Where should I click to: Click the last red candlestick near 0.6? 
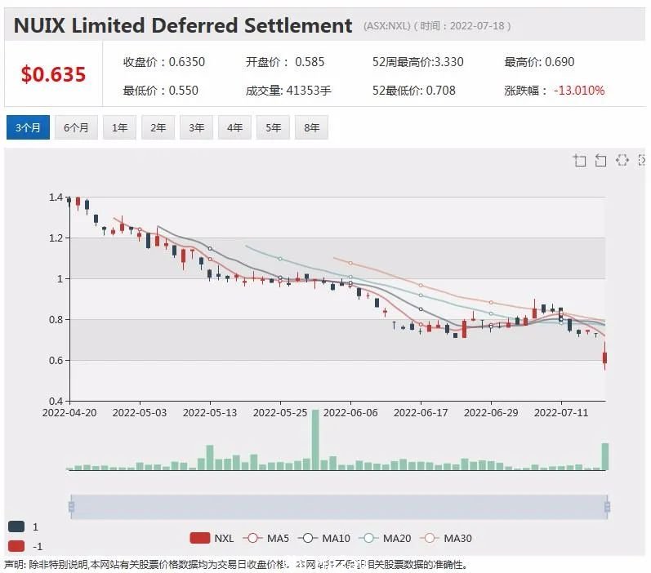tap(605, 358)
